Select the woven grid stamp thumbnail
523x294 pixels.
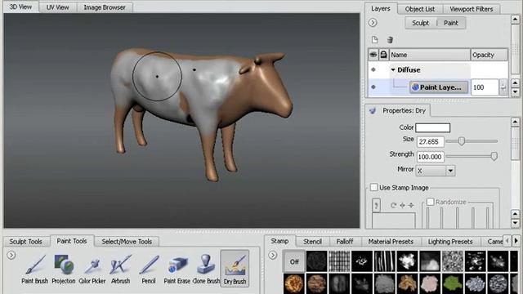pos(339,261)
